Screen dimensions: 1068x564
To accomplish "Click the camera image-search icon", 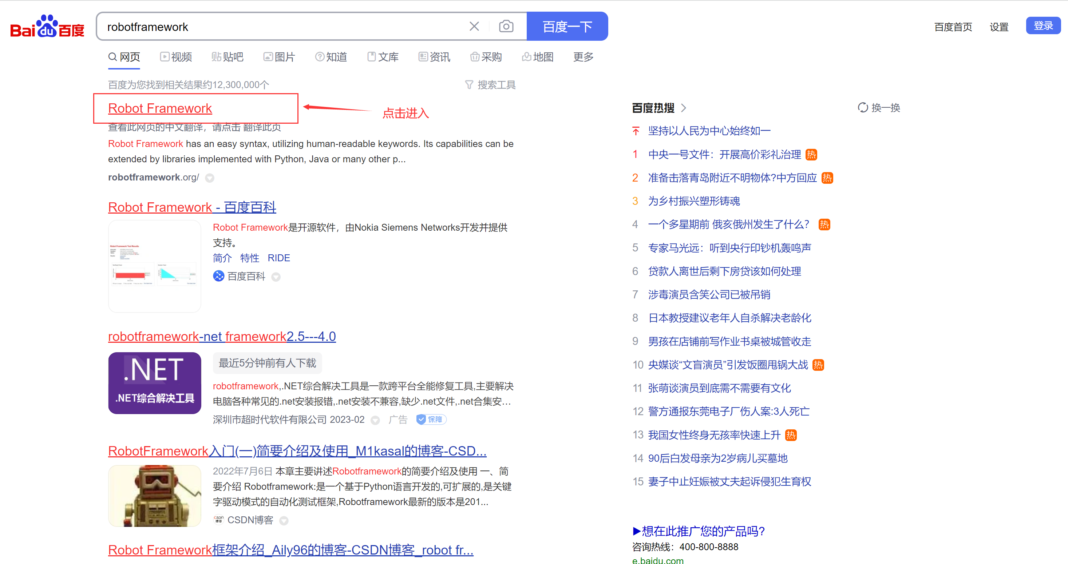I will point(506,27).
